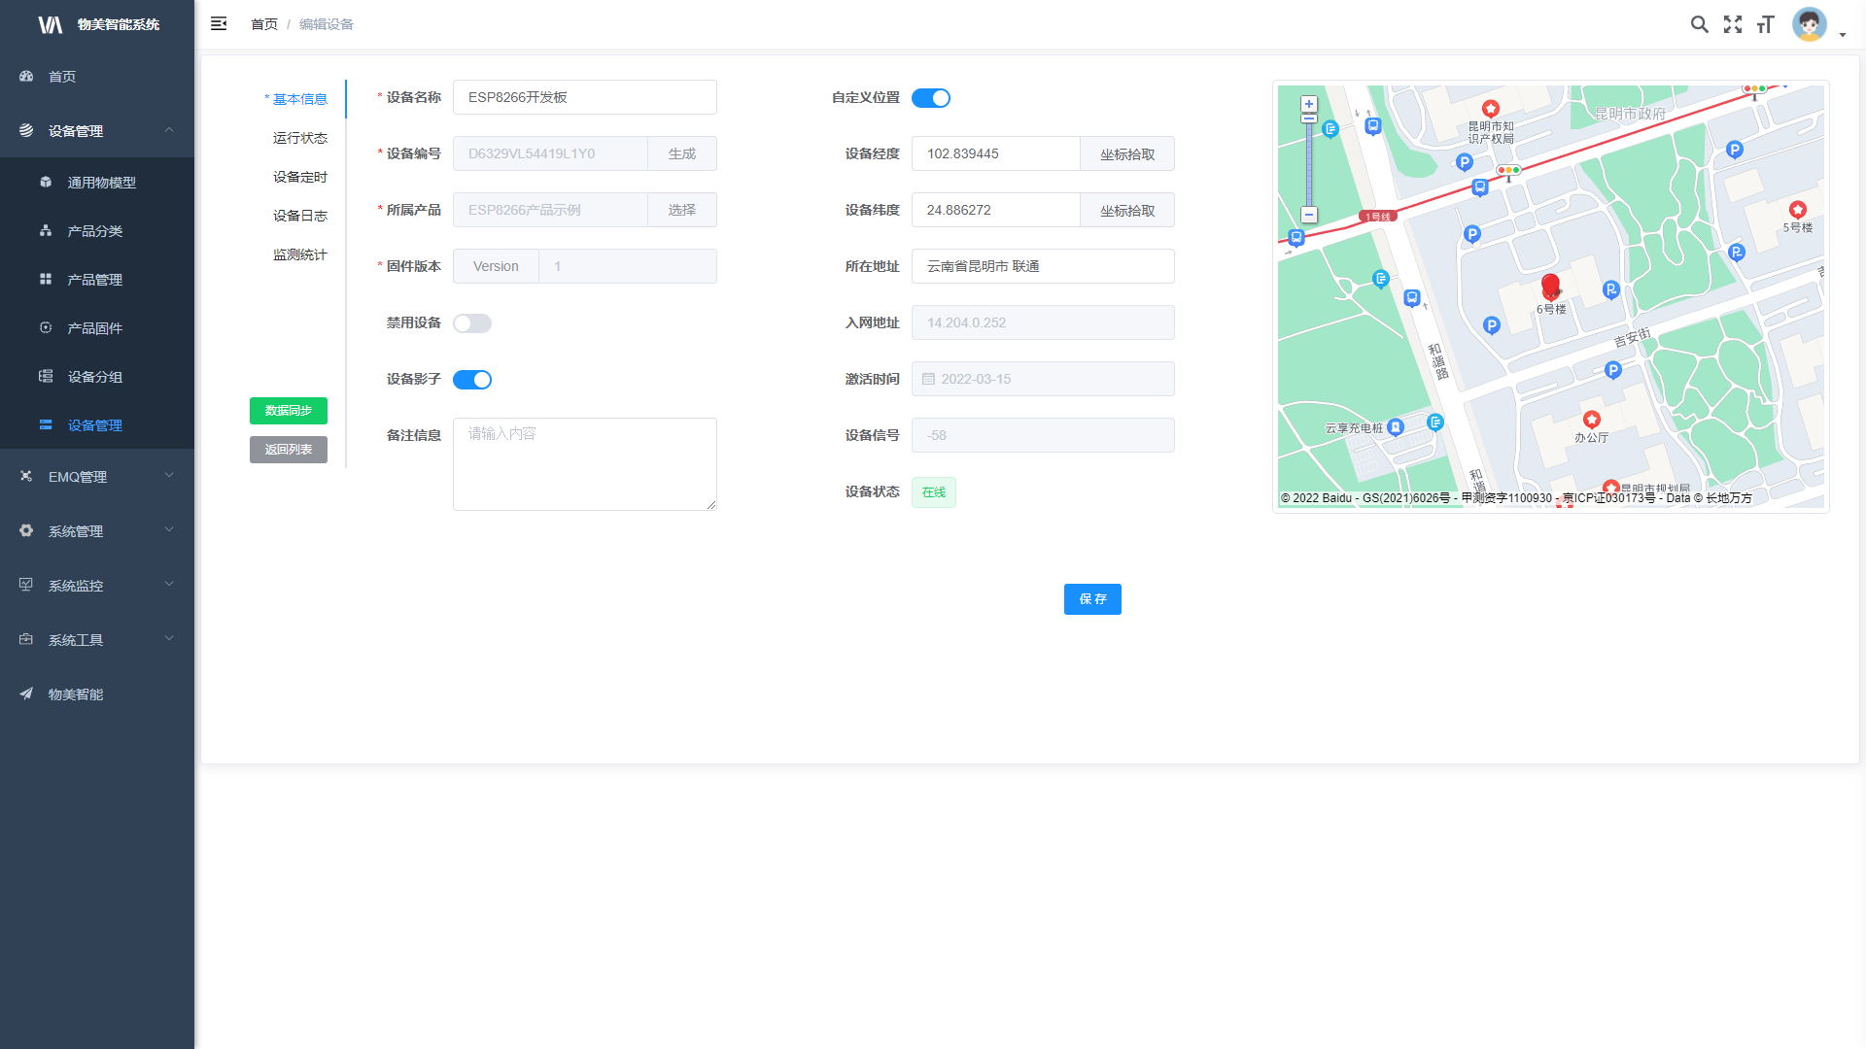The image size is (1866, 1049).
Task: Click the map zoom-out minus button
Action: pyautogui.click(x=1309, y=215)
